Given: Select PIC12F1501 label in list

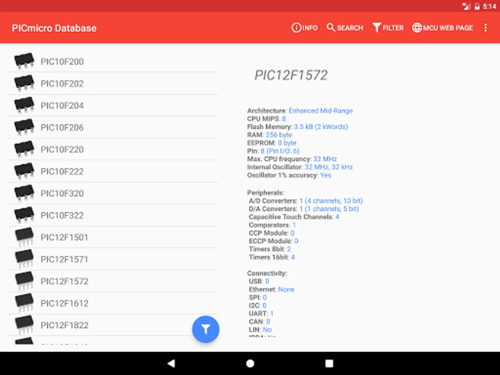Looking at the screenshot, I should pos(65,237).
